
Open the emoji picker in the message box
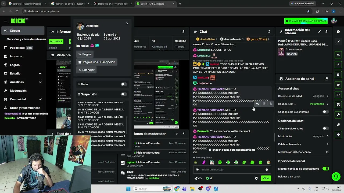click(267, 169)
